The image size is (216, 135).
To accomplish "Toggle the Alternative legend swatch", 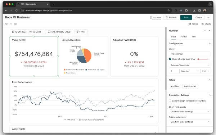I will pyautogui.click(x=86, y=70).
